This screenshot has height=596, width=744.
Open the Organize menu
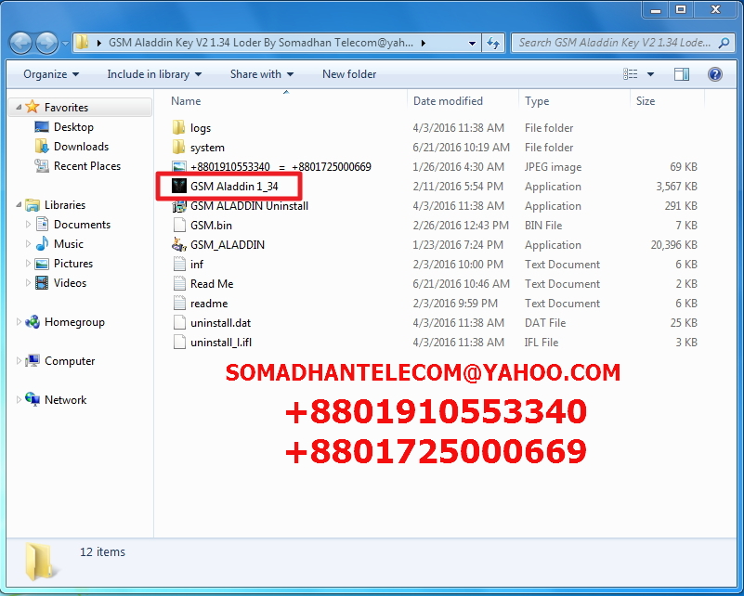pos(51,74)
